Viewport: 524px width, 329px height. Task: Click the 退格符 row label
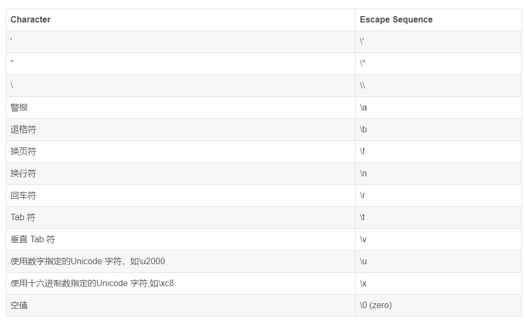(x=23, y=130)
